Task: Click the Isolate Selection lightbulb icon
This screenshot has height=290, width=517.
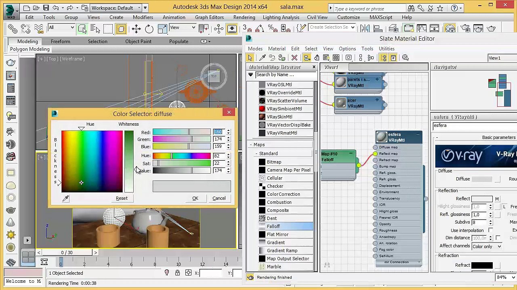Action: coord(167,273)
